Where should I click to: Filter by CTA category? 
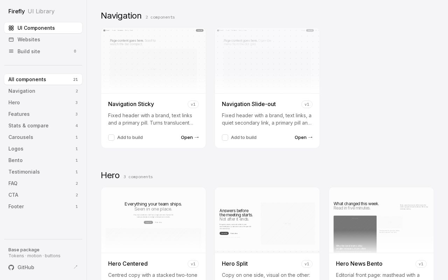[43, 195]
